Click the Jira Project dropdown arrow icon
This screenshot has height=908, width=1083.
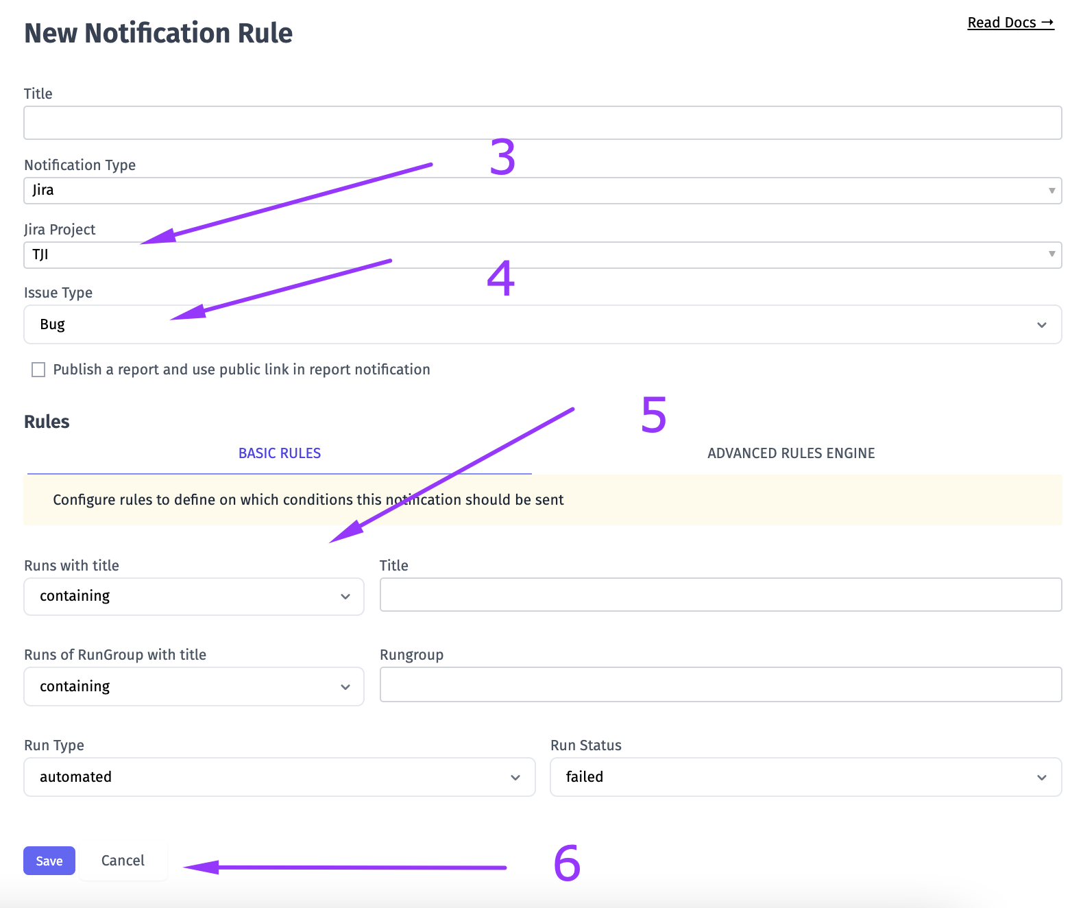(x=1051, y=254)
